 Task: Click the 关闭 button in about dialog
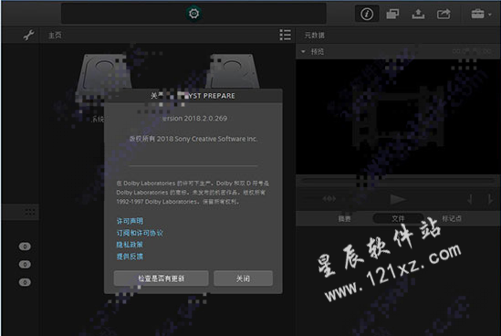point(243,278)
